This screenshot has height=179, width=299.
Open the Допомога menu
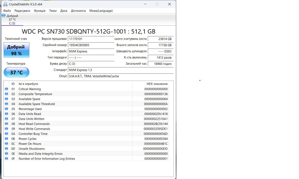[78, 11]
